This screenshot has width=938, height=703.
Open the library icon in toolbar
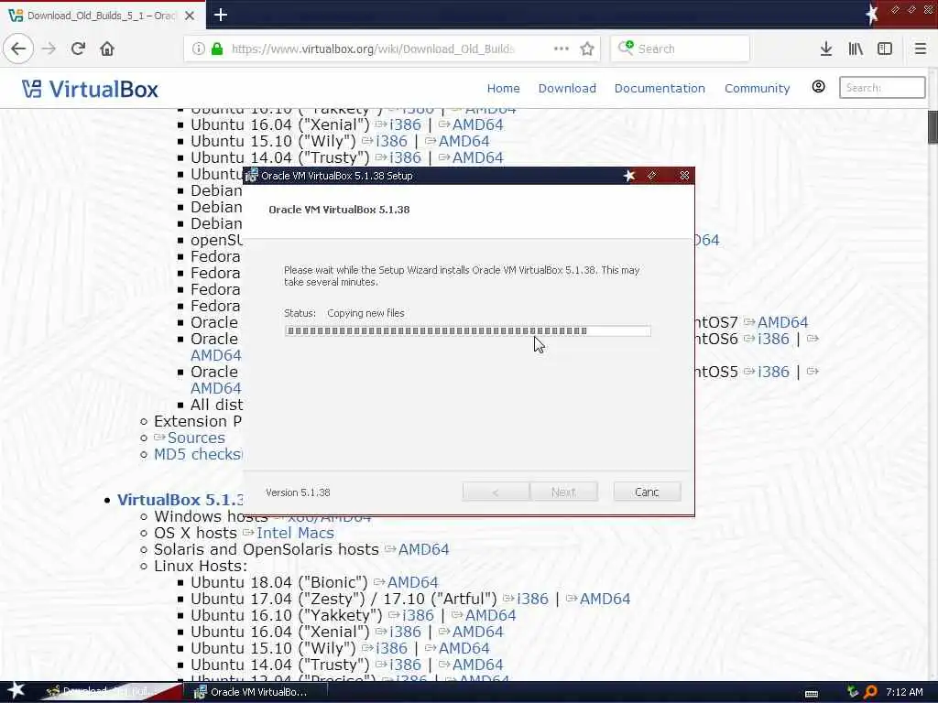pos(856,49)
